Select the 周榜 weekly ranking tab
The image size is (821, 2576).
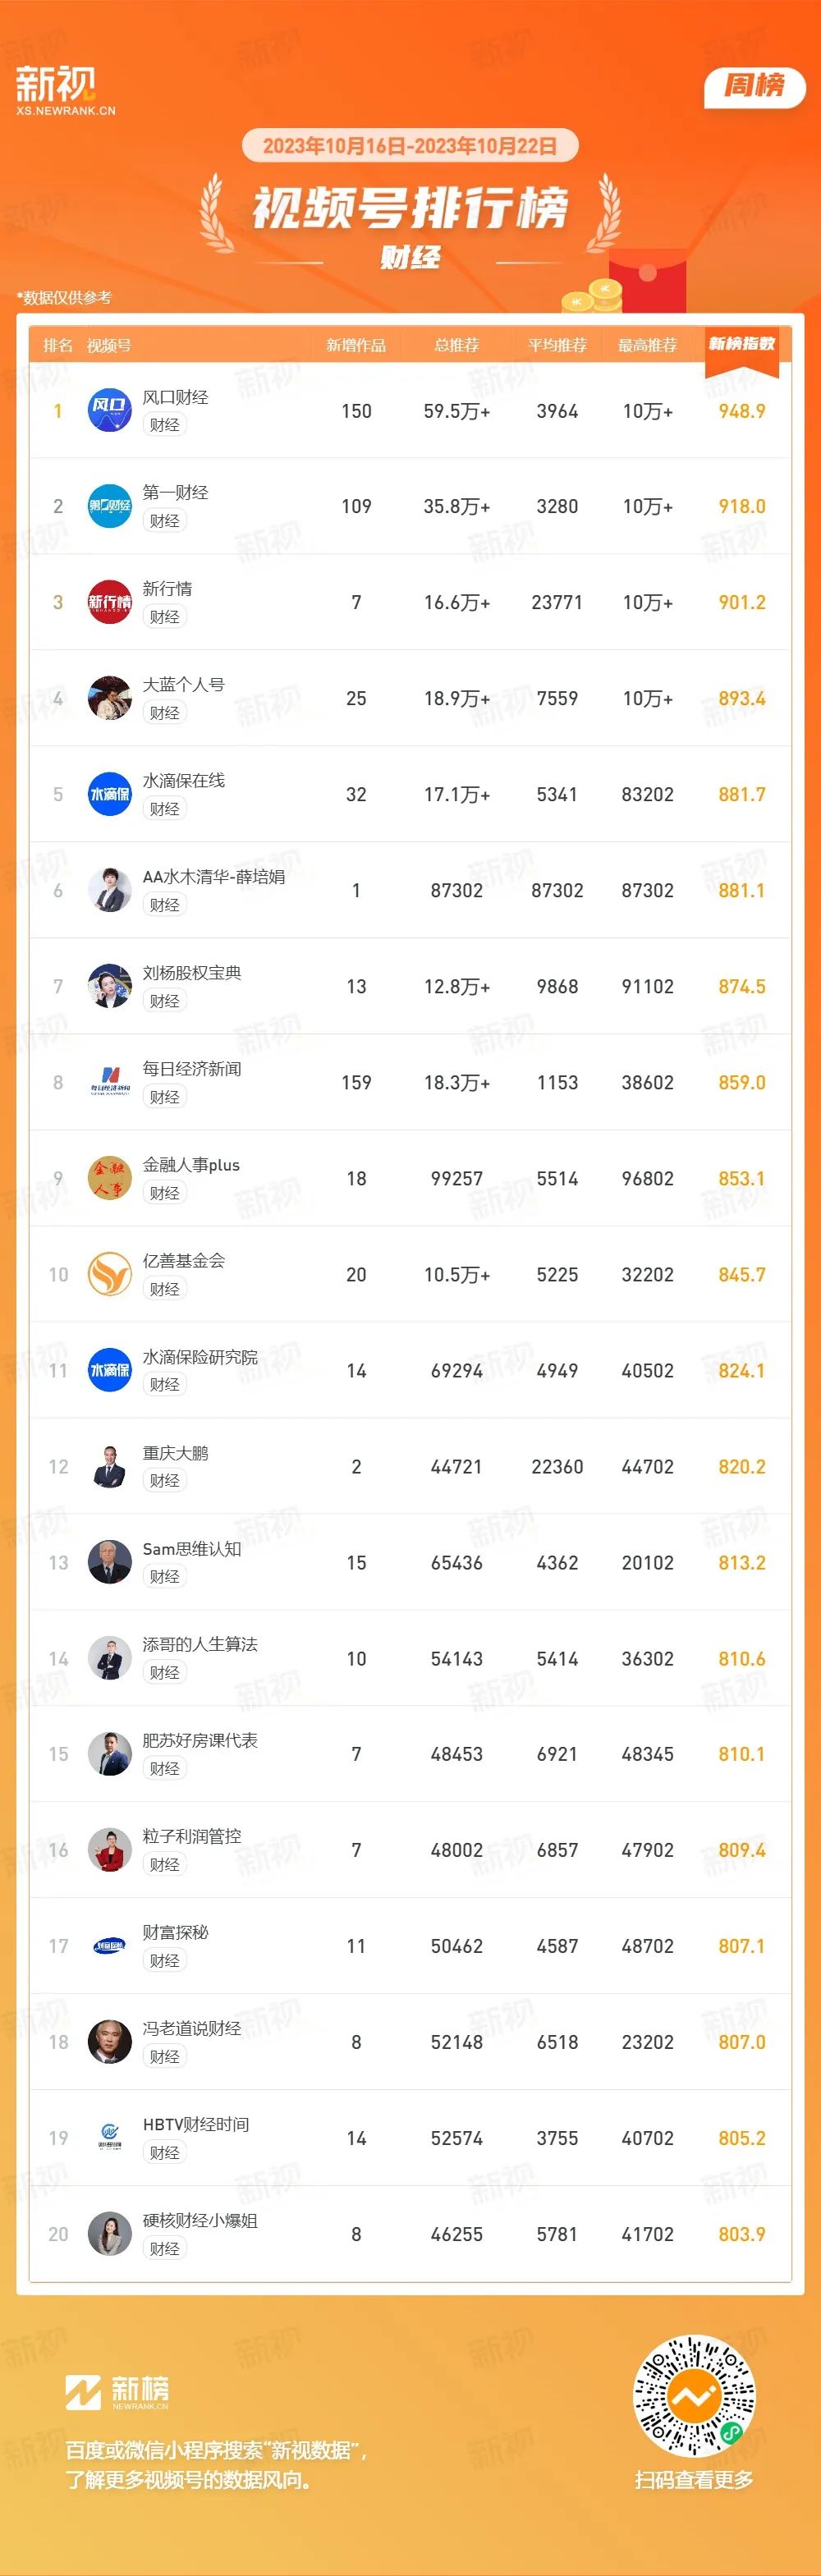tap(755, 86)
